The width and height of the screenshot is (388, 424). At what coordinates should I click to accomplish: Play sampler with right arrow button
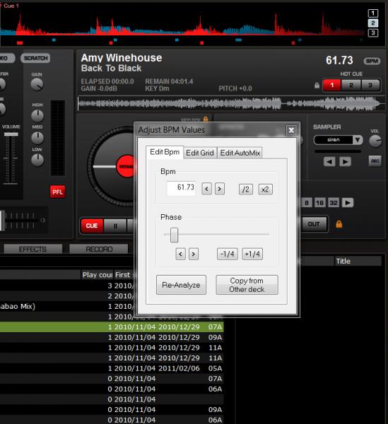click(345, 162)
